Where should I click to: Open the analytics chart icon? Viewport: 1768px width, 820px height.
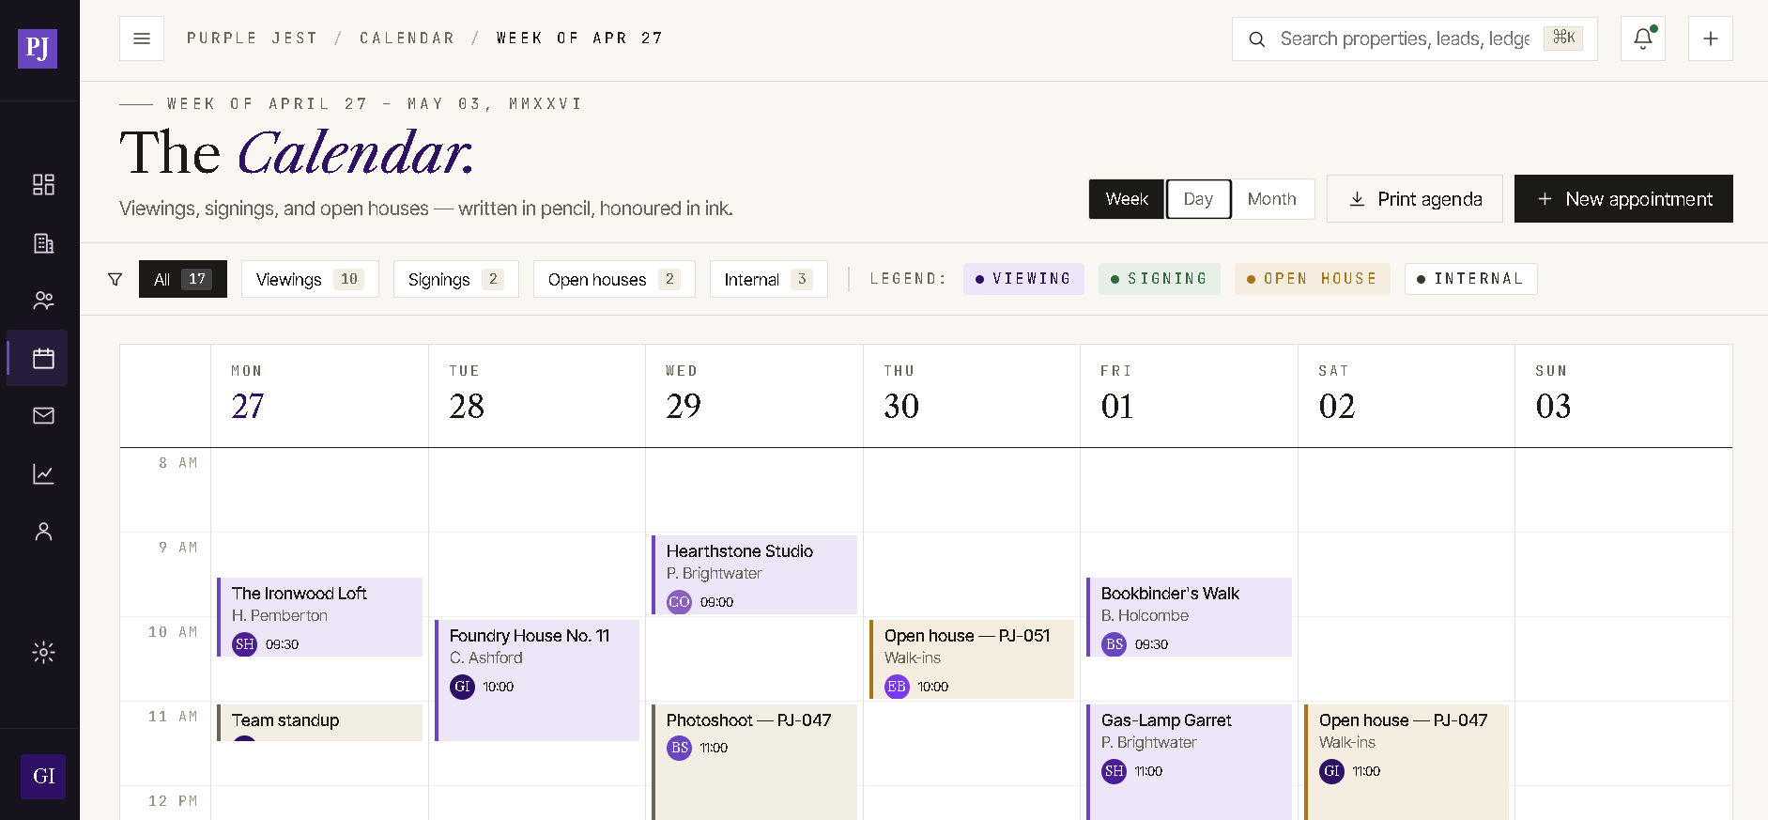(x=43, y=473)
